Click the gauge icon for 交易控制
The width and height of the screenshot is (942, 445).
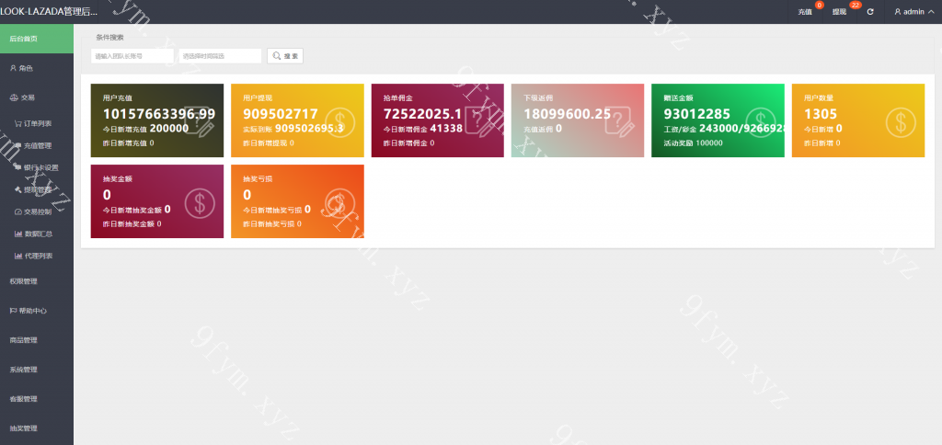18,212
